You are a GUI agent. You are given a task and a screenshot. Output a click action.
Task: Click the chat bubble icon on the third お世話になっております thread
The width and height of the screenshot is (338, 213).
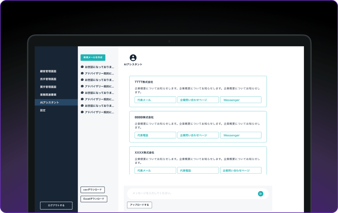pos(82,93)
